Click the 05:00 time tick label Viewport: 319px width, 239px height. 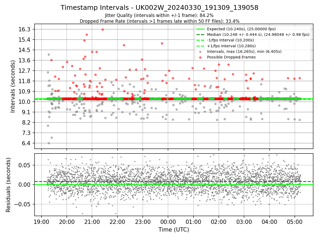click(295, 221)
